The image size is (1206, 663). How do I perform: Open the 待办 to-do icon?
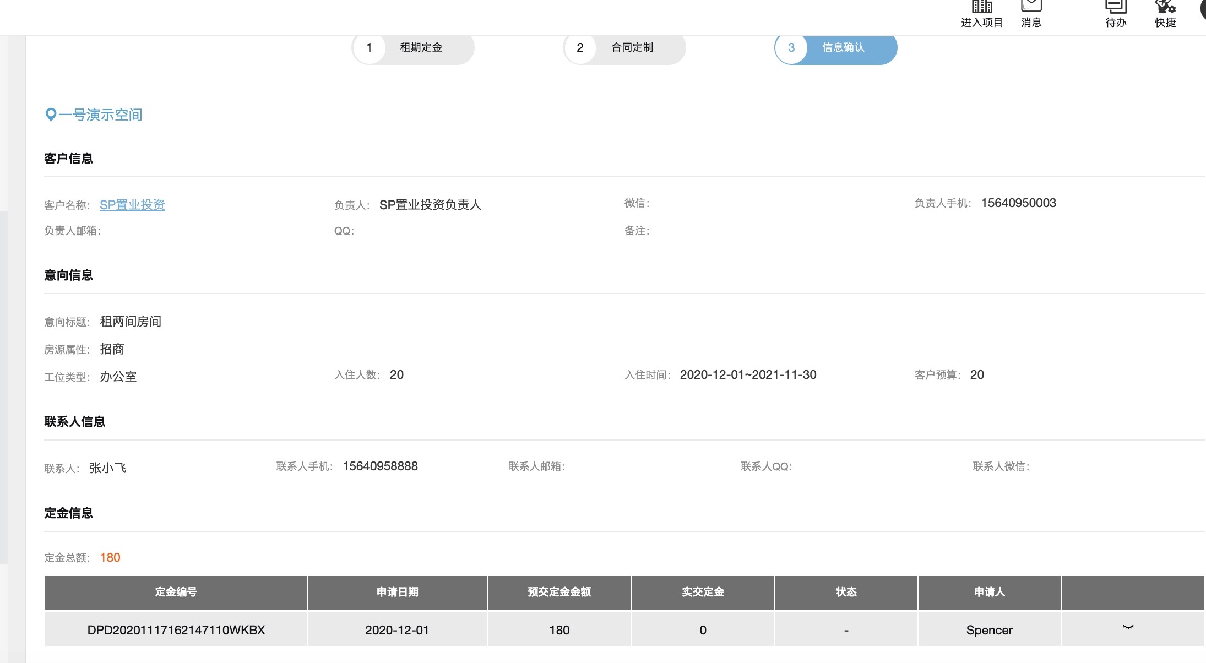1116,7
